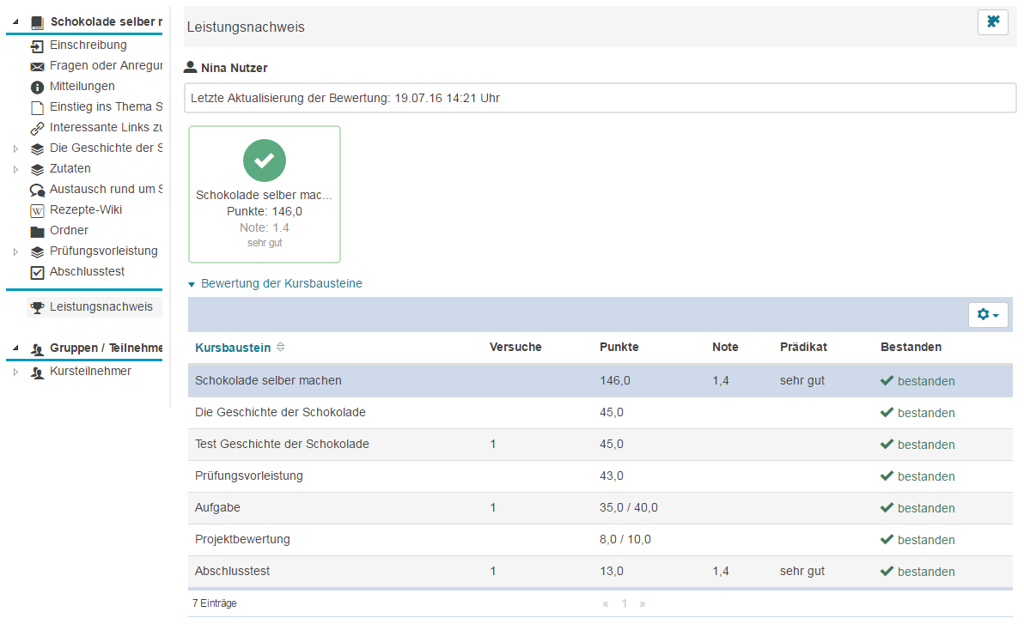Screen dimensions: 1024x624
Task: Click the trophy icon beside Leistungsnachweis
Action: point(37,307)
